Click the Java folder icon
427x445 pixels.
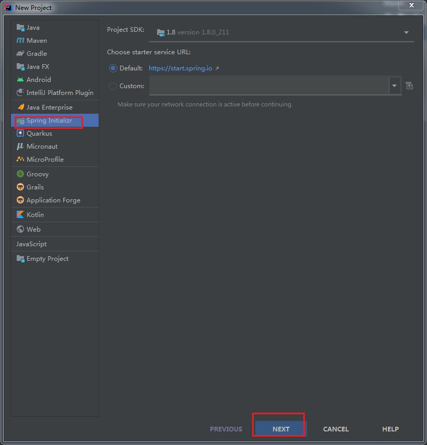[20, 28]
